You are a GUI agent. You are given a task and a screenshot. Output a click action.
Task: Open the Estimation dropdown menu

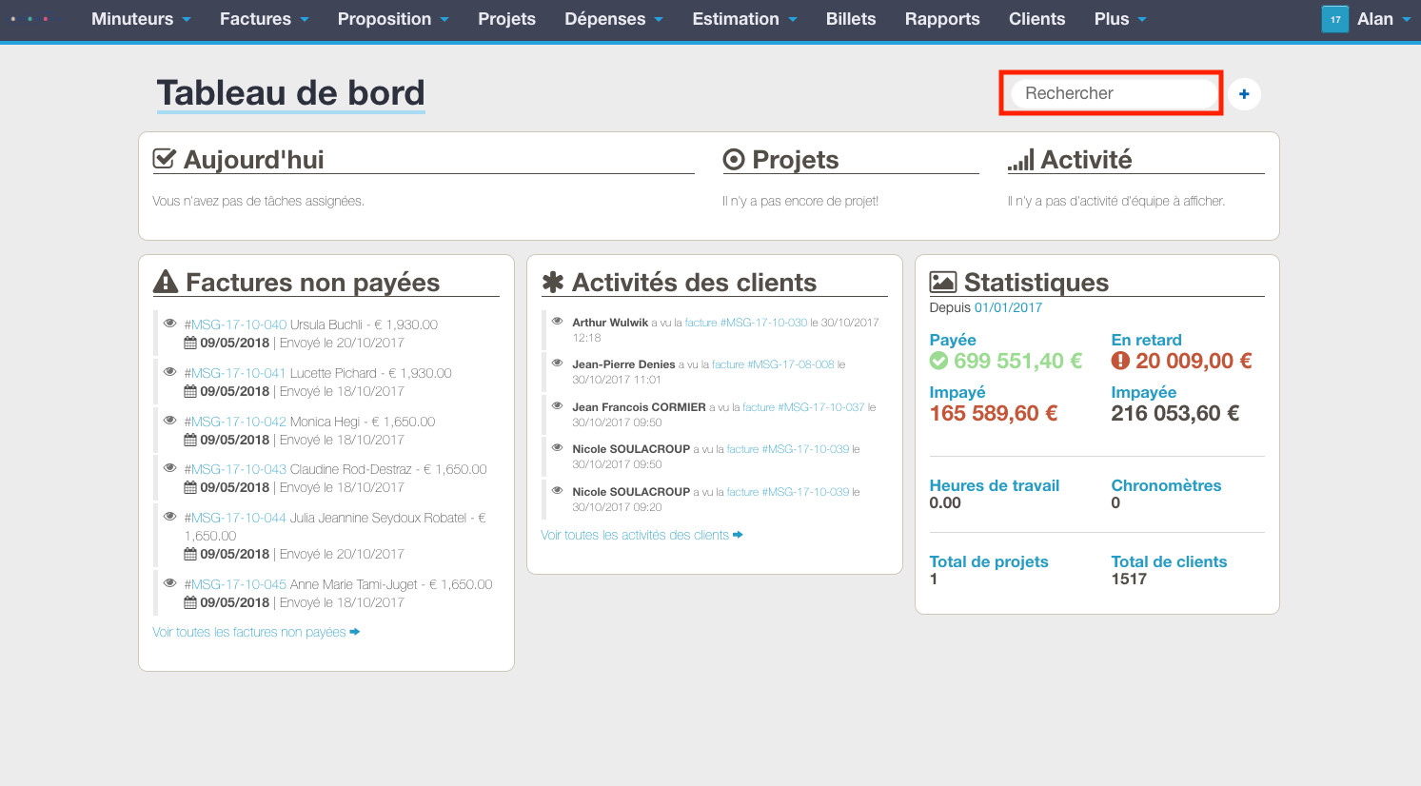click(x=745, y=19)
